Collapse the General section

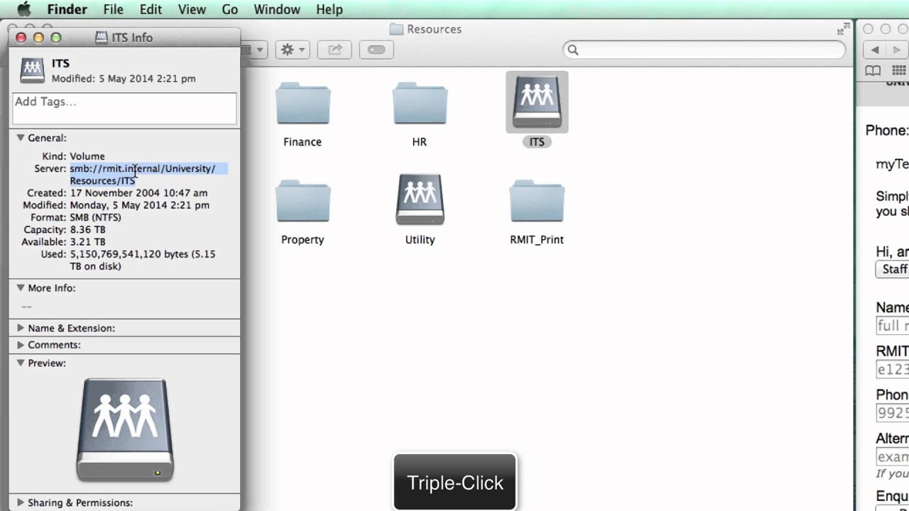tap(21, 138)
